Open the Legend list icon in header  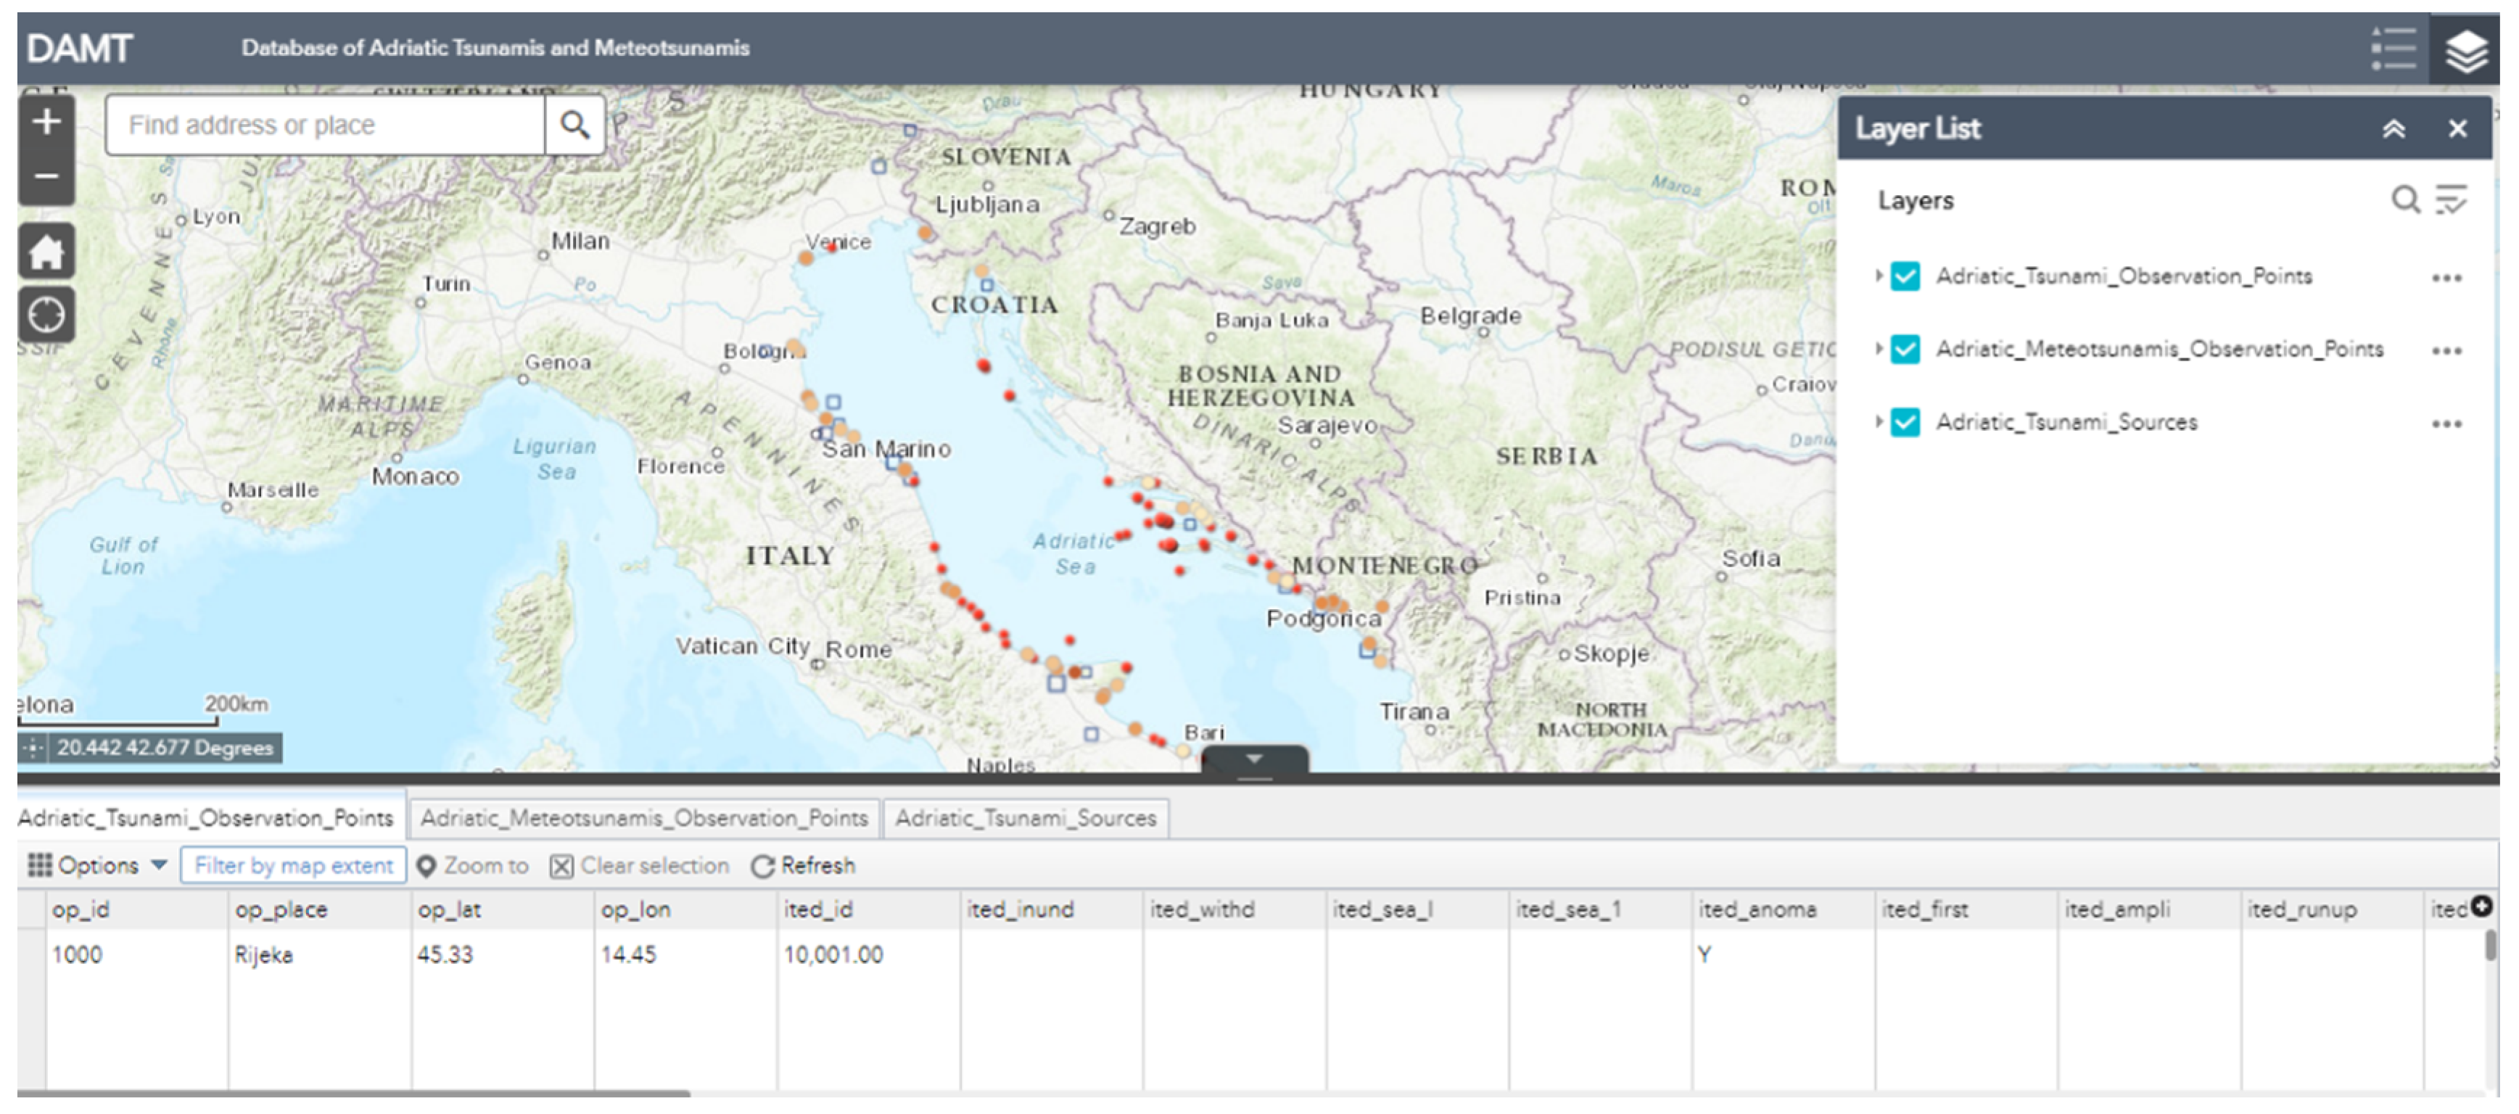coord(2393,49)
